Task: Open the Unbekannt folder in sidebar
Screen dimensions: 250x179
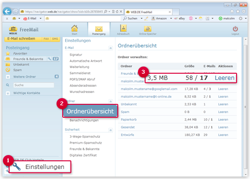Action: click(21, 65)
